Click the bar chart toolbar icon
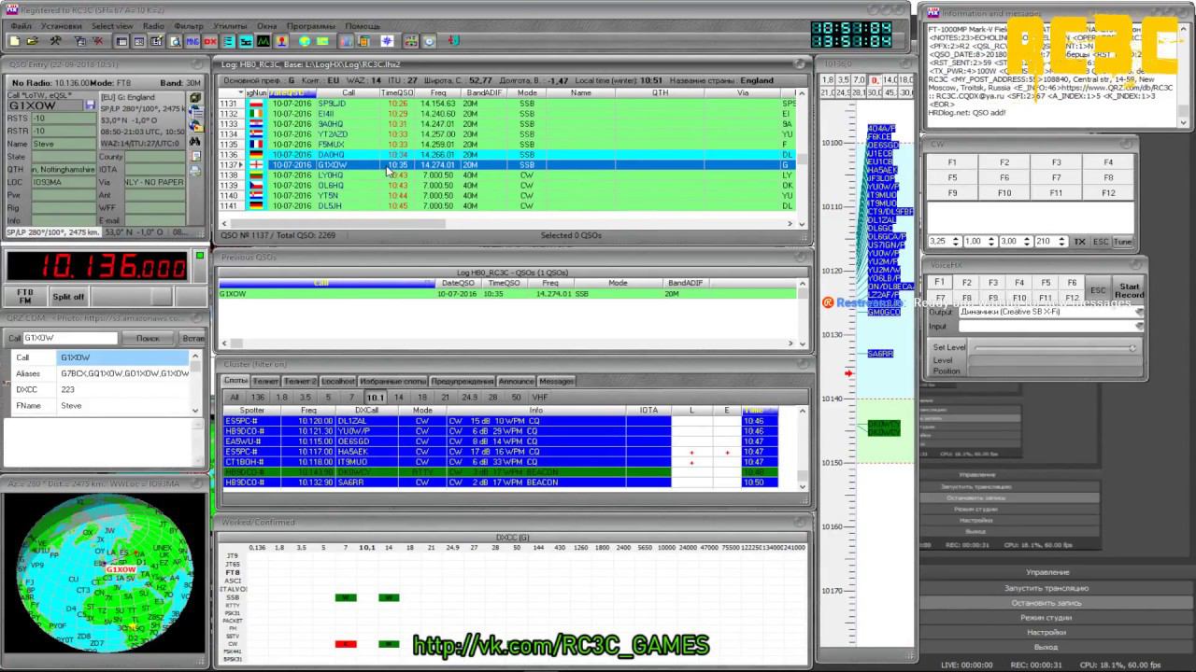Screen dimensions: 1196x672 tap(346, 41)
